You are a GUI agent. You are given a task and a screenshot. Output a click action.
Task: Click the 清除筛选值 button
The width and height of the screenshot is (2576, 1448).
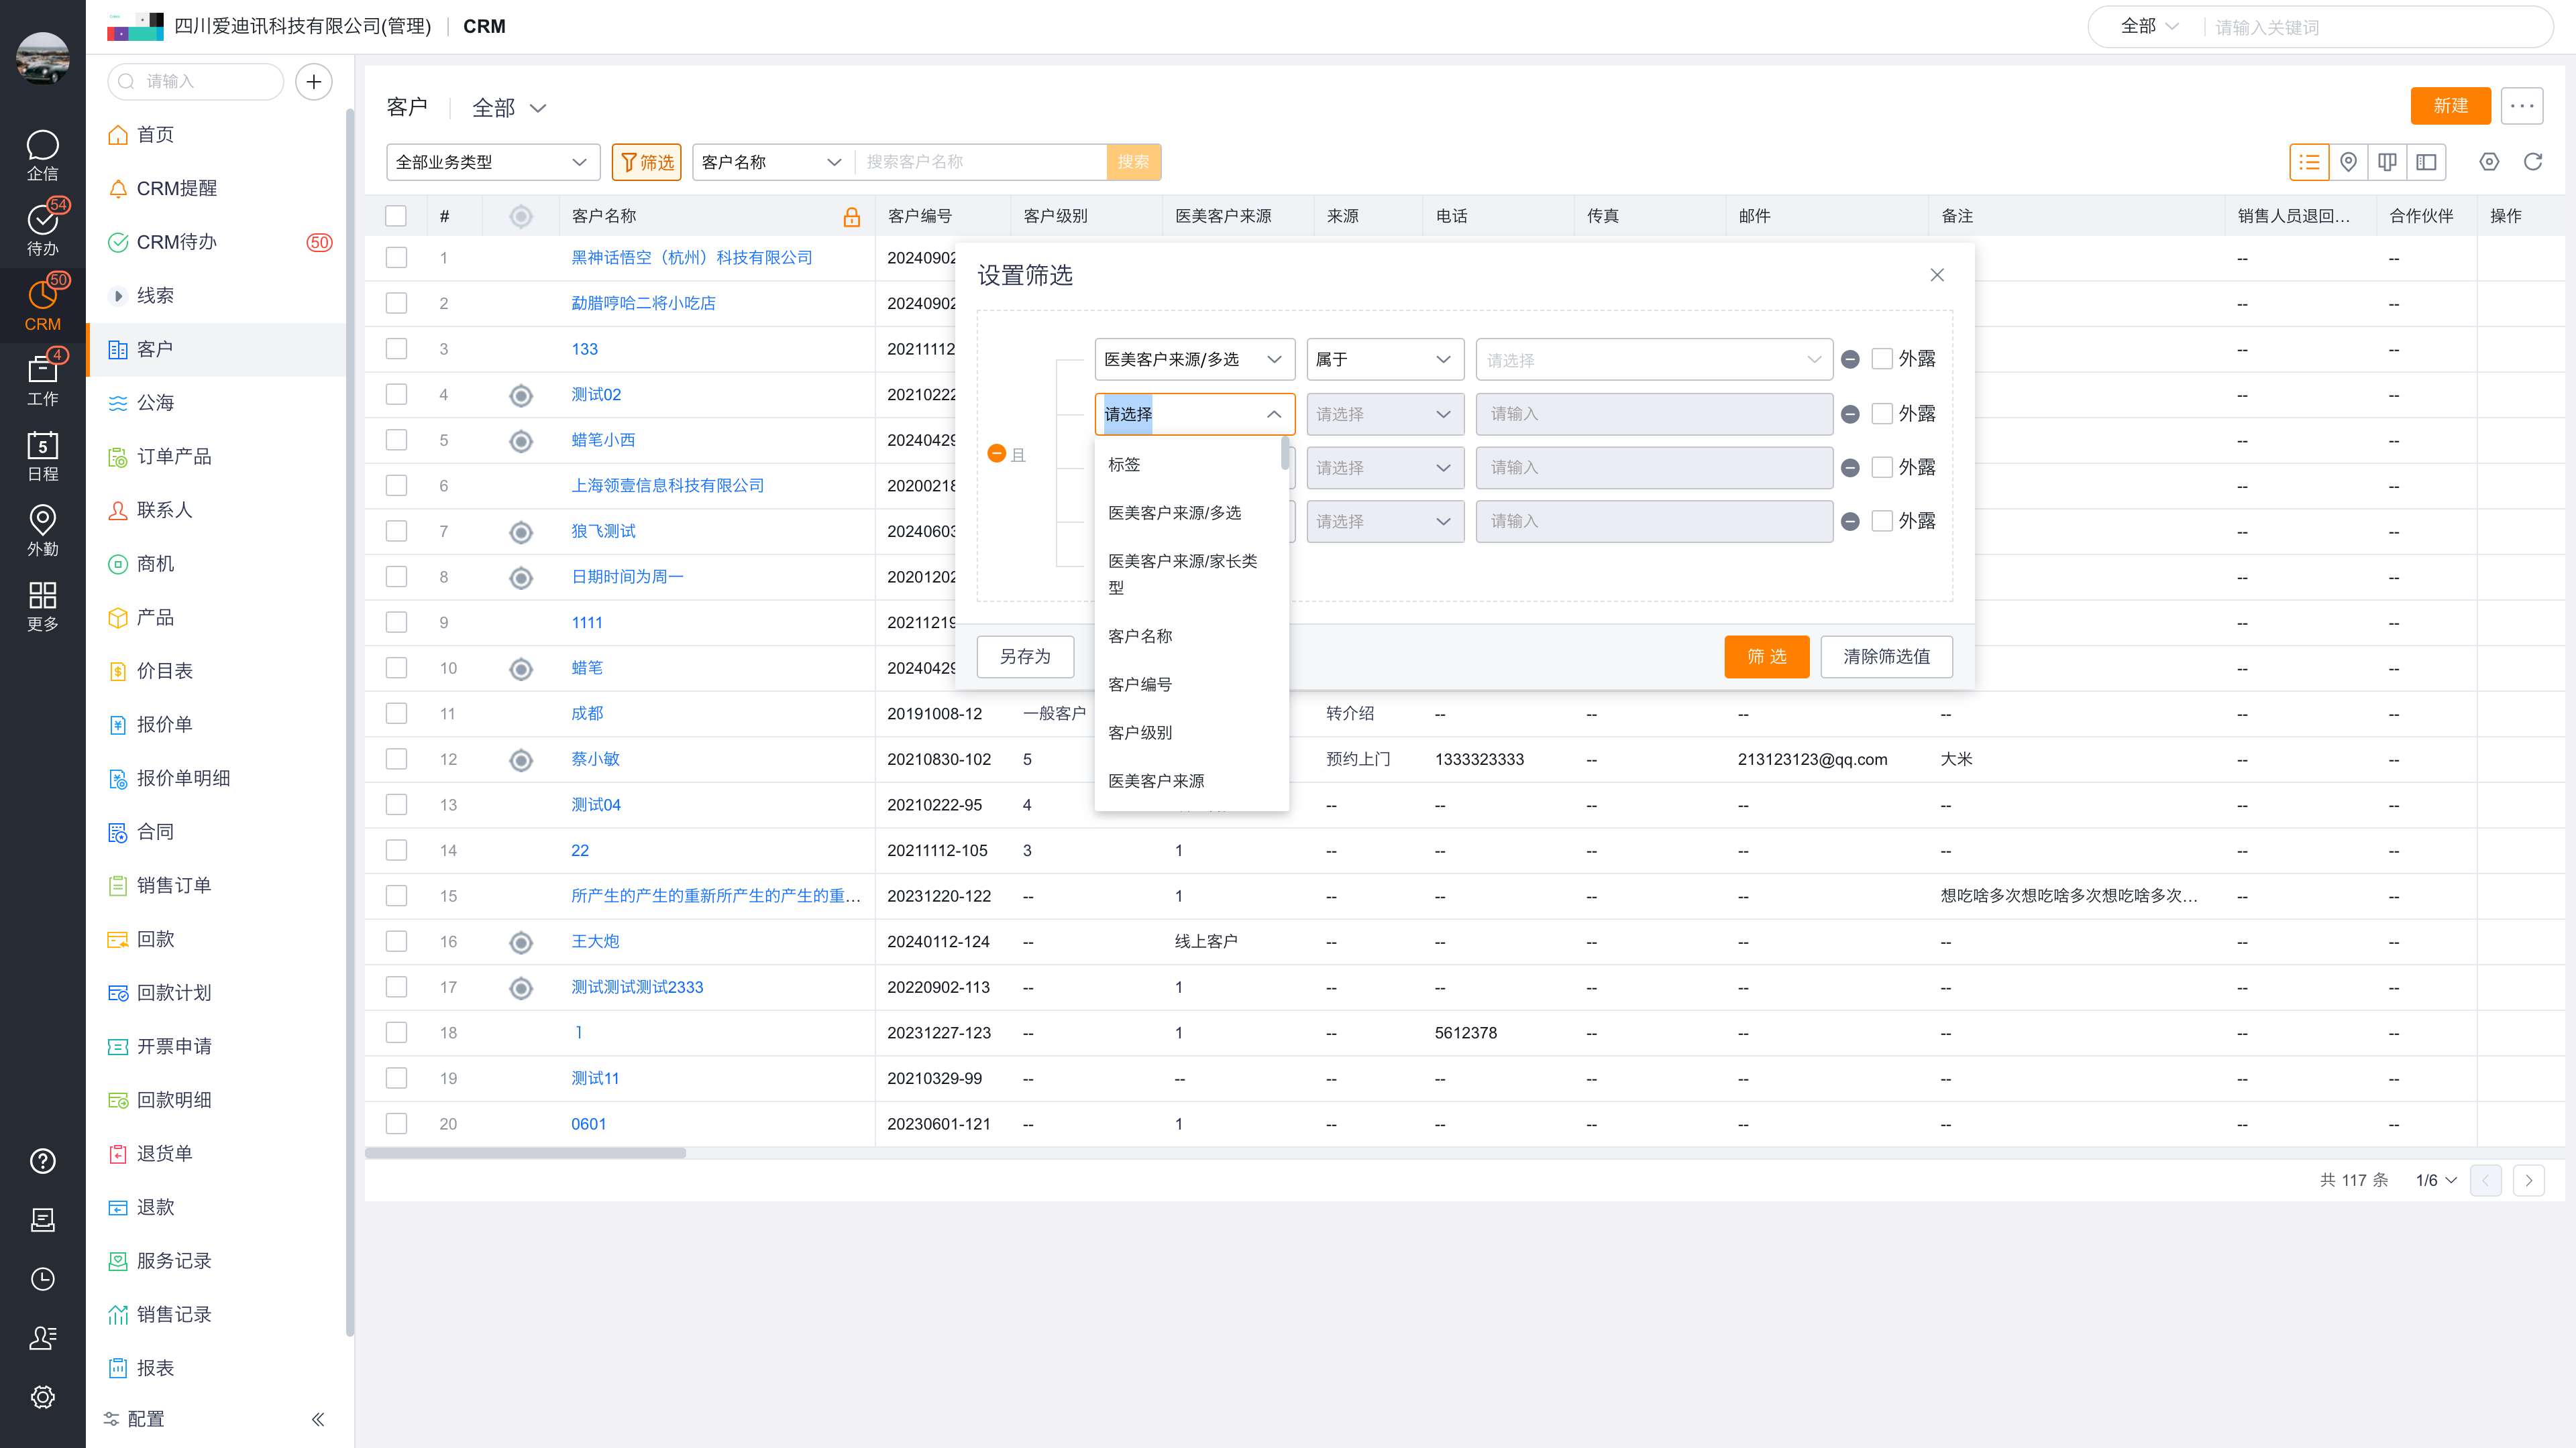(x=1886, y=656)
